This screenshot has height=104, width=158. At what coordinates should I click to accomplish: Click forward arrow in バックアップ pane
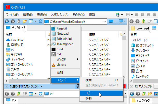point(138,94)
